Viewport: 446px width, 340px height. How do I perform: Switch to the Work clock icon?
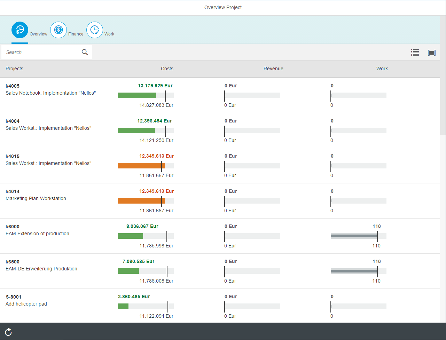(x=95, y=30)
